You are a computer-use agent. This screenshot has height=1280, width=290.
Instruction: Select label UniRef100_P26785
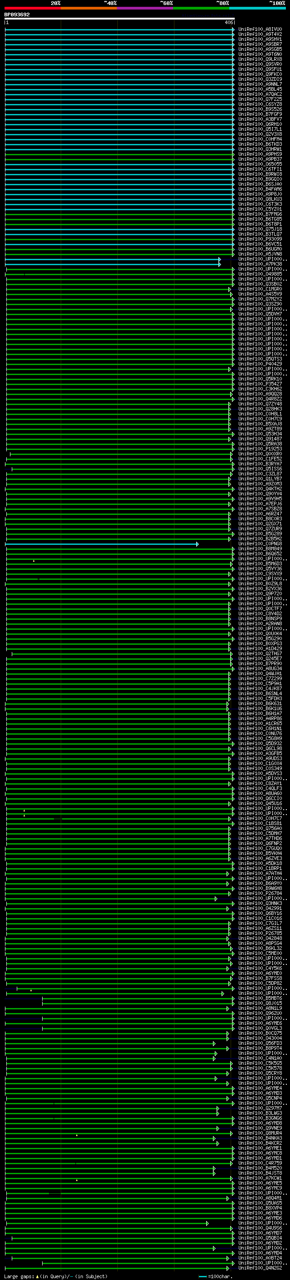[260, 934]
